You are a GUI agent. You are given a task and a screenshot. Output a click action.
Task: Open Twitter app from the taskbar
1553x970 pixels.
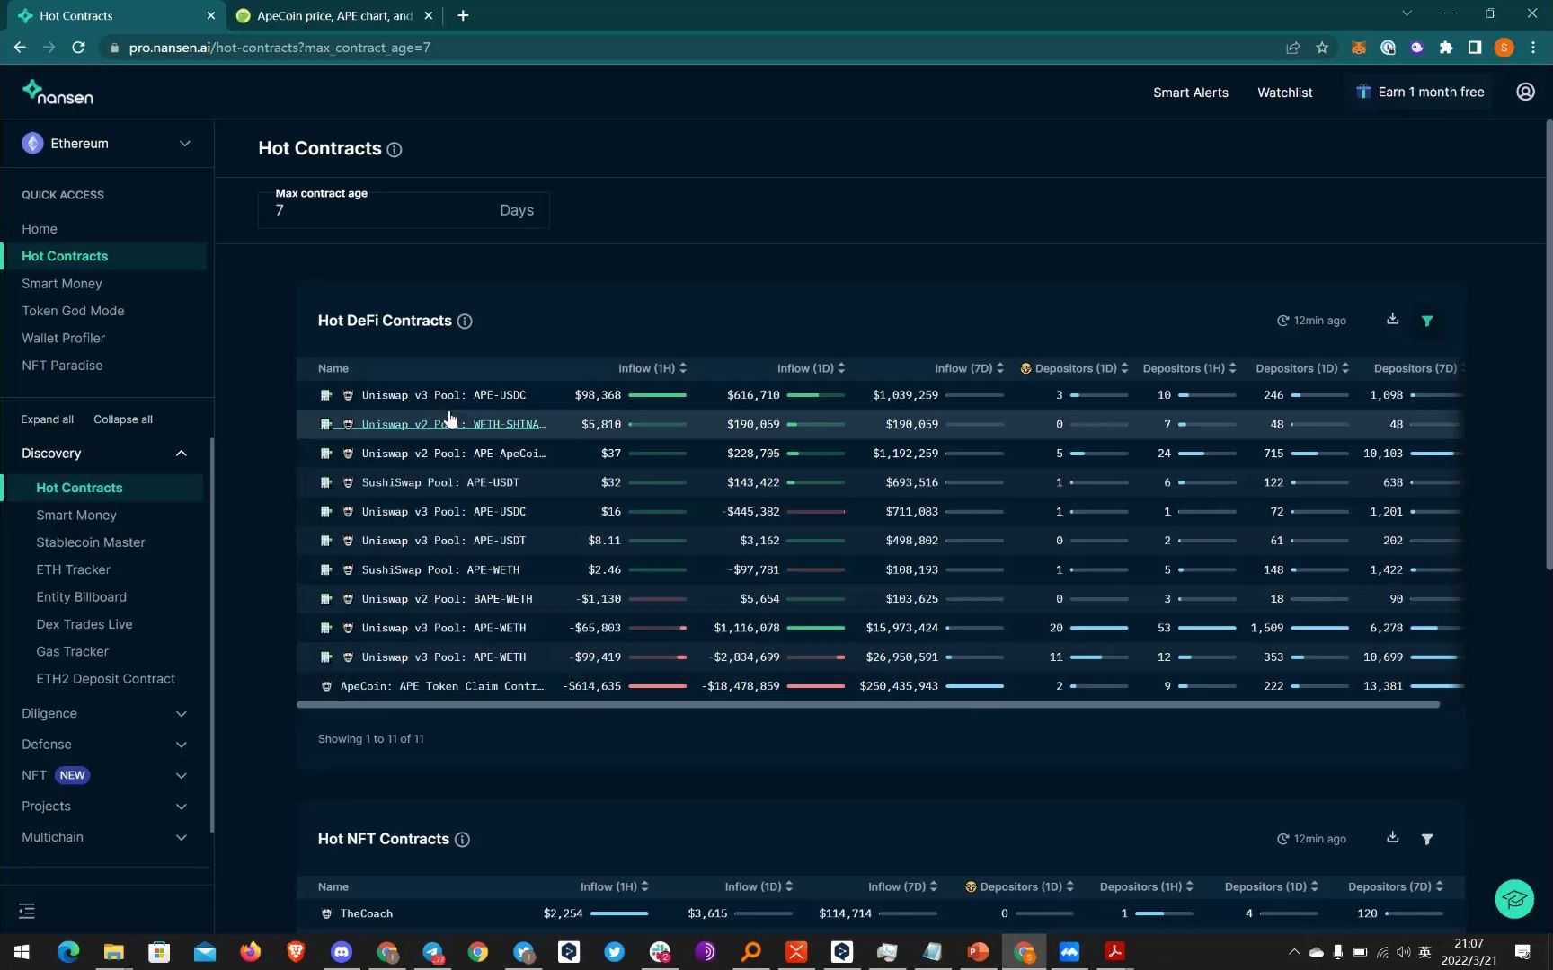click(615, 952)
